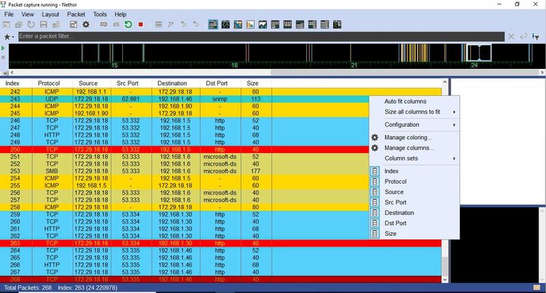Expand the Configuration submenu

click(x=414, y=124)
